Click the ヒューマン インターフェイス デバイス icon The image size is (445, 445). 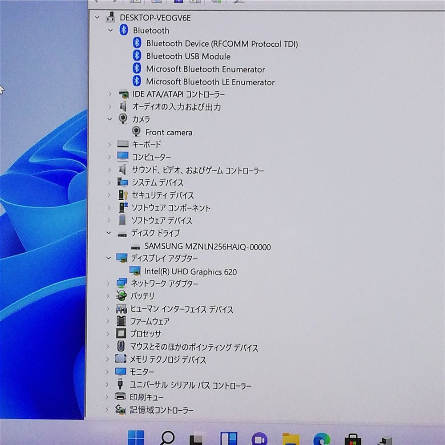[x=121, y=308]
